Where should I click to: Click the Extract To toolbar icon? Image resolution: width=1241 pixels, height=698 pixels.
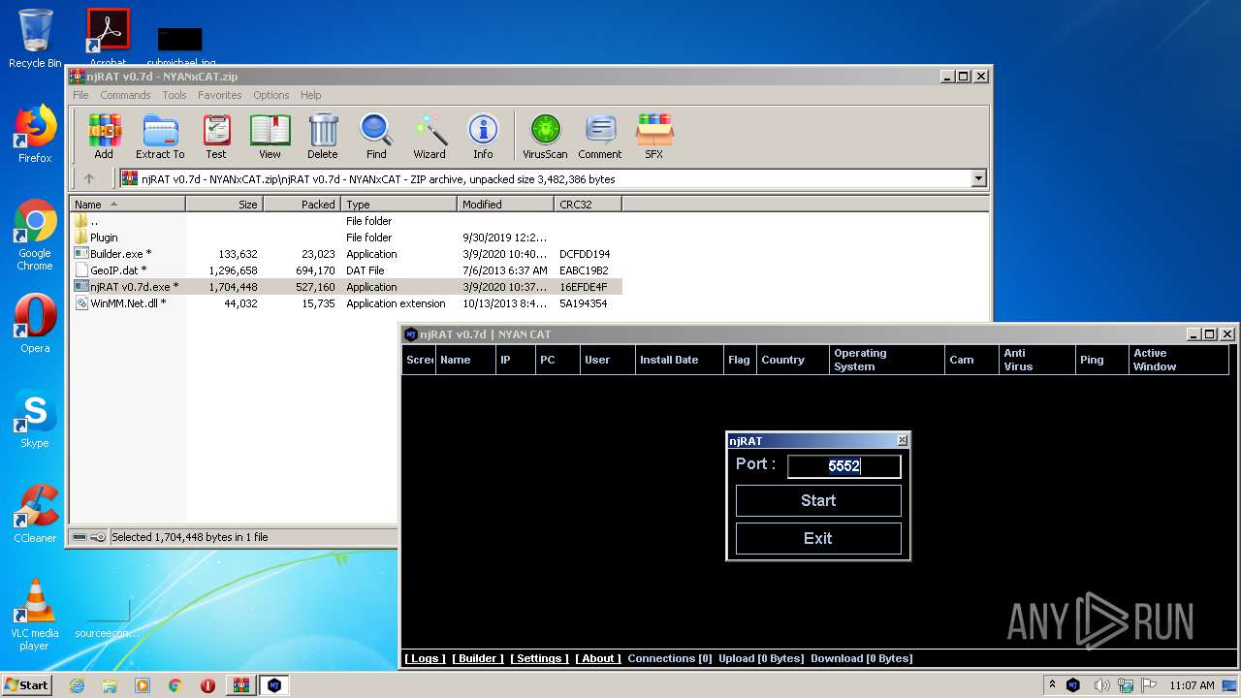click(160, 136)
